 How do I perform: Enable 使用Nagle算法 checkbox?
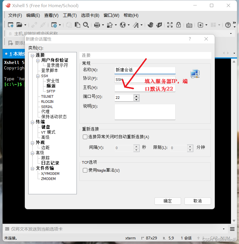85,170
